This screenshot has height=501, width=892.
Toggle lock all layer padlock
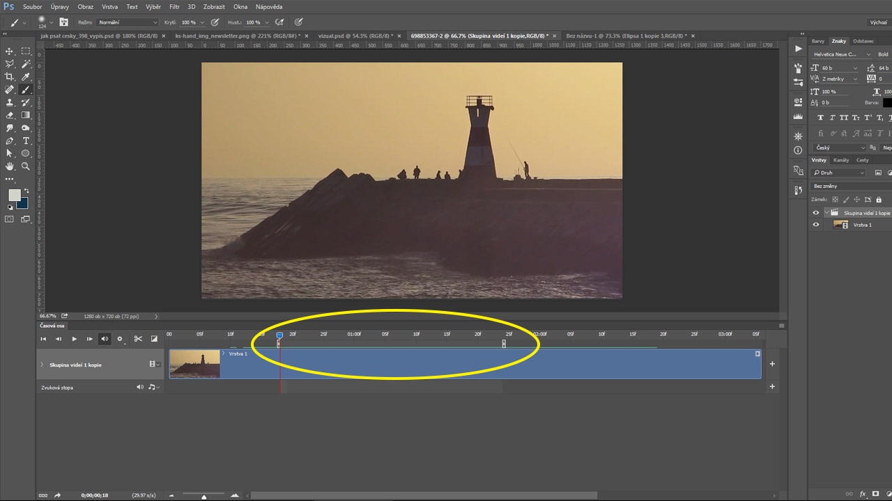878,200
